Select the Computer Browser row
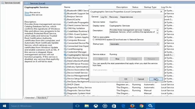The height and width of the screenshot is (109, 195). pos(76,40)
